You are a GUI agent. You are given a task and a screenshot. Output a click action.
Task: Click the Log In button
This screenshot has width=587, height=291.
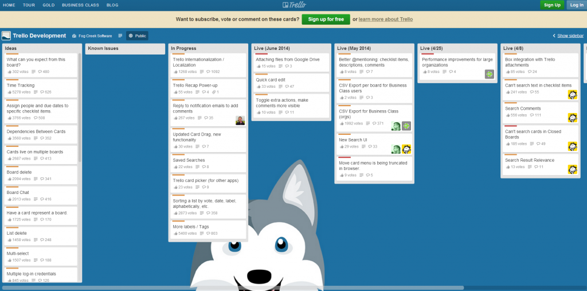(x=576, y=5)
